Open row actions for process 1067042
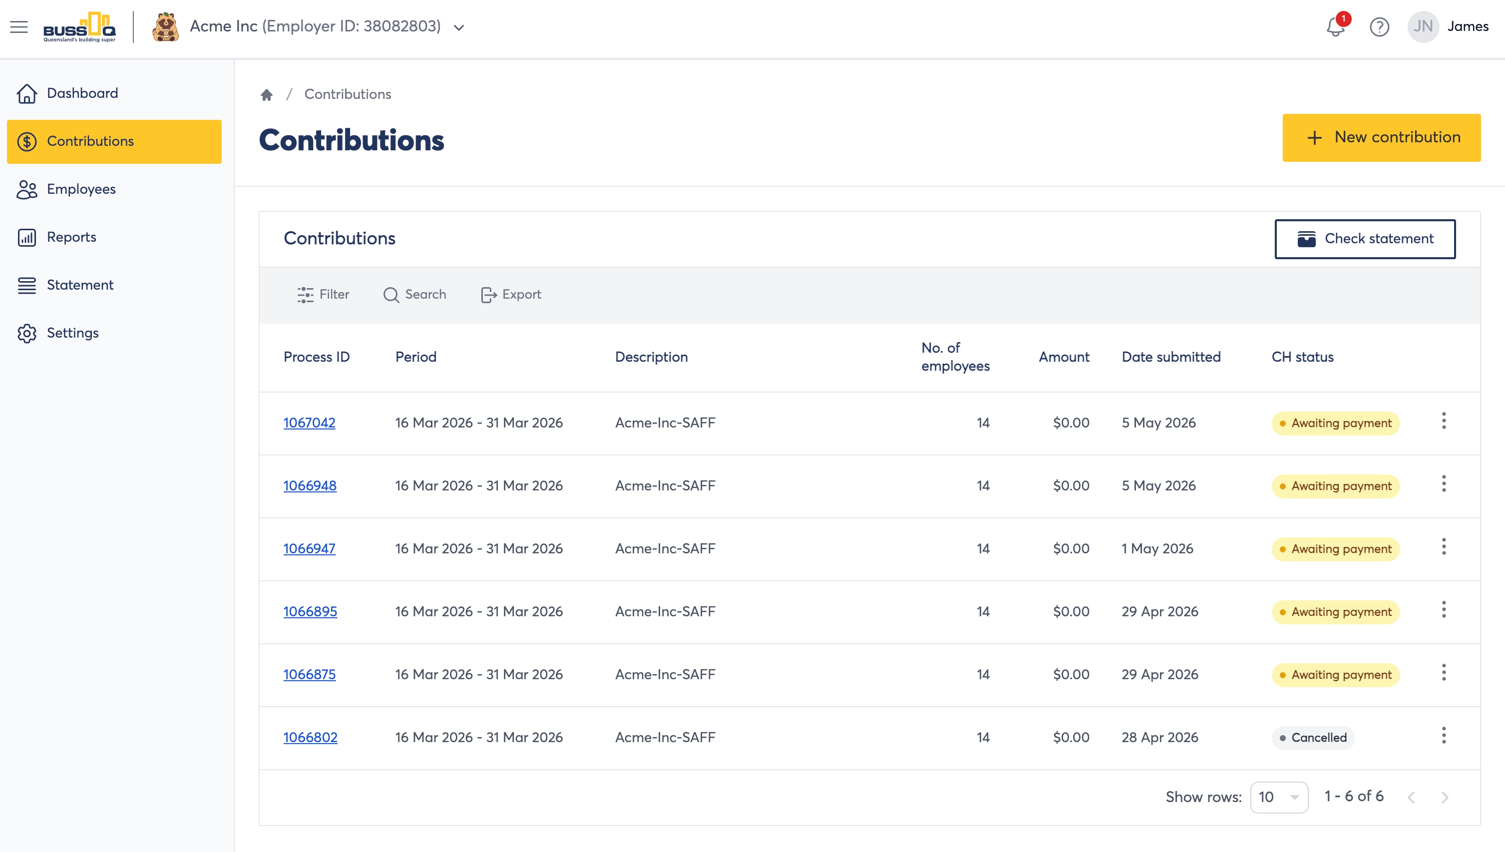The width and height of the screenshot is (1505, 852). click(x=1444, y=422)
